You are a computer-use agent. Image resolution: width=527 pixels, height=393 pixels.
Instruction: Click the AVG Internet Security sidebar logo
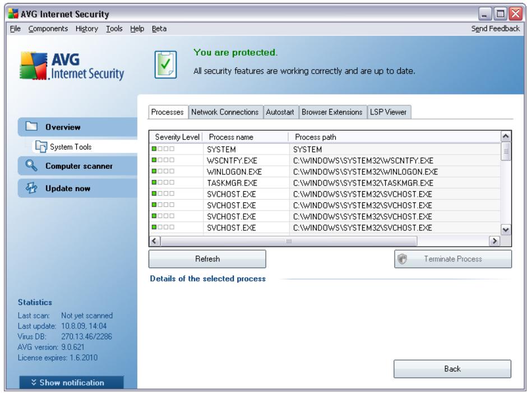coord(72,66)
